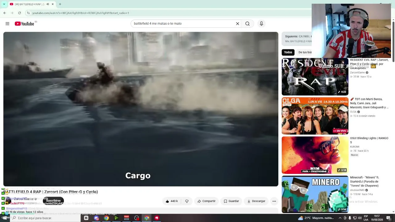The image size is (395, 222).
Task: Select the Todos filter chip
Action: (288, 52)
